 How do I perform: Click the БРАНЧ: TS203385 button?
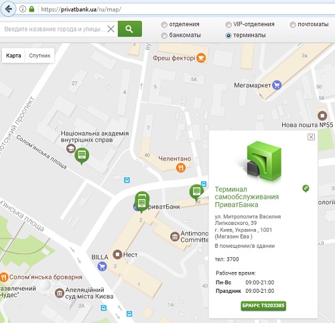(263, 306)
